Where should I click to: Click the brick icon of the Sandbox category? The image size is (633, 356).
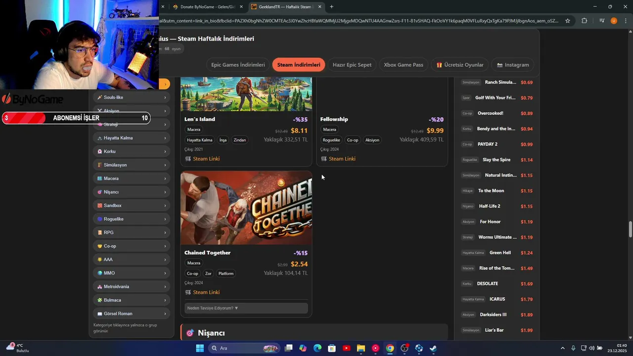(x=100, y=205)
